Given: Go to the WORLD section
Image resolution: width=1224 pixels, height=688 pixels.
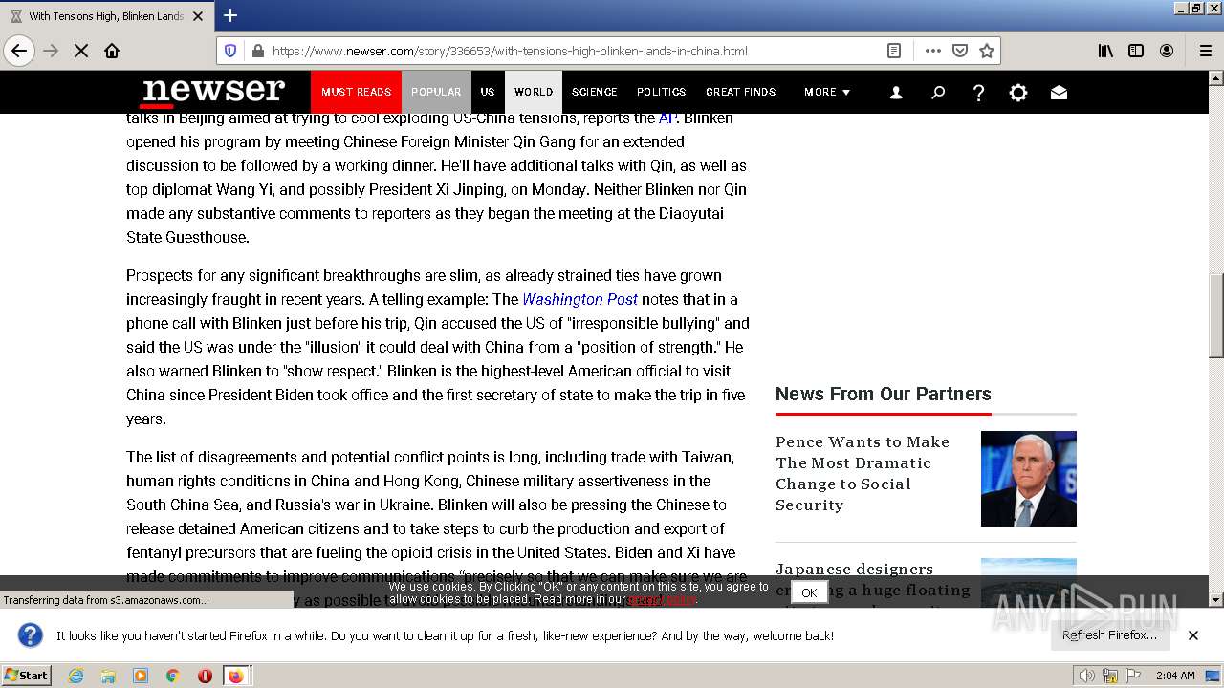Looking at the screenshot, I should click(534, 92).
